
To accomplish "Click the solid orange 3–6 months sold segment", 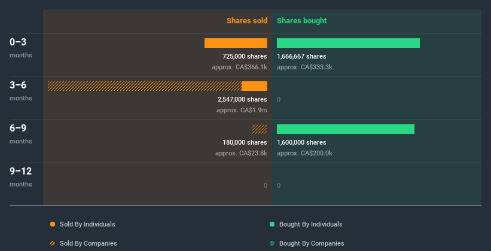I will (254, 86).
